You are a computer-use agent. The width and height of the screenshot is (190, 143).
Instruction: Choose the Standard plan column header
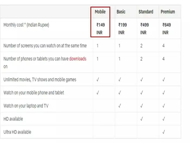pos(146,12)
